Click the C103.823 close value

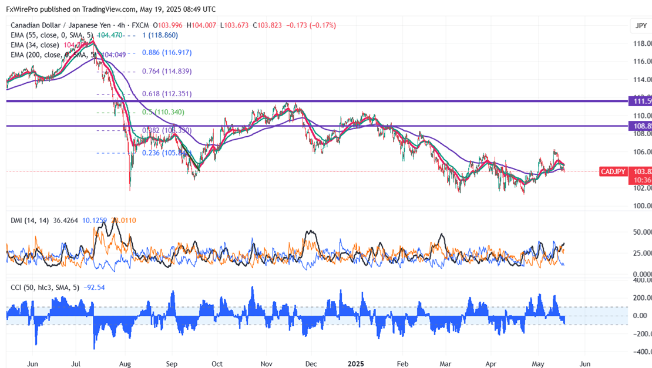[x=267, y=25]
